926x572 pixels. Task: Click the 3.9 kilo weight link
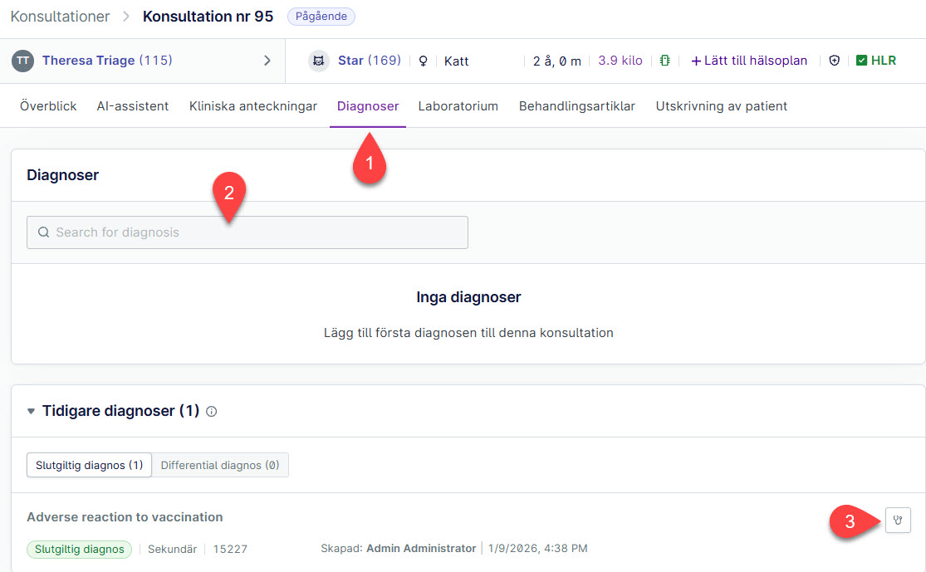pos(620,61)
